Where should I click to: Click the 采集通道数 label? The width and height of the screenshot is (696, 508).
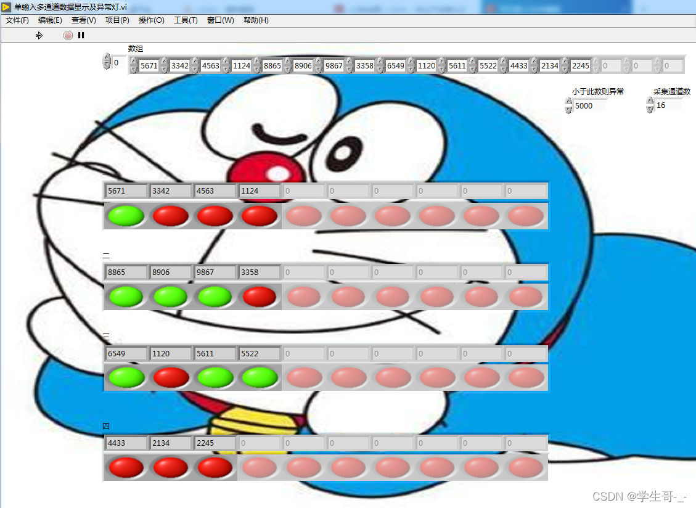coord(671,91)
